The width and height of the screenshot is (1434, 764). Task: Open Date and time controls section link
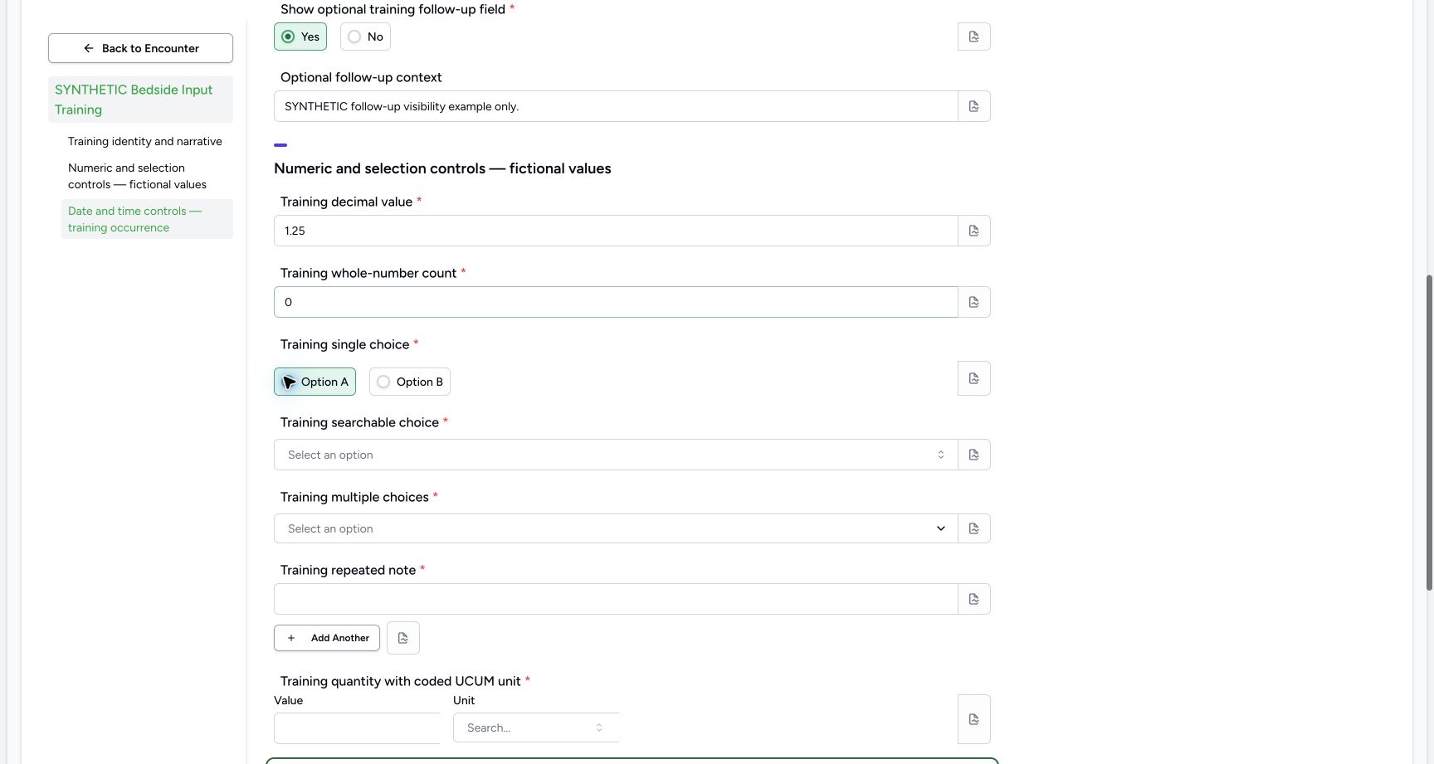147,219
